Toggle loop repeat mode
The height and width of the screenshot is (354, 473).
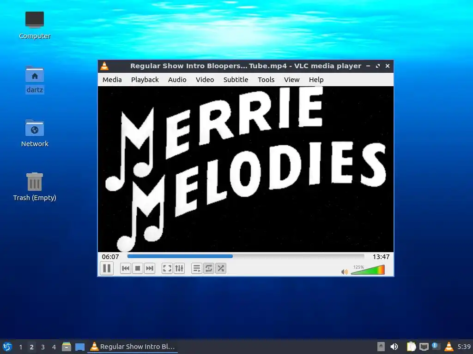point(208,268)
